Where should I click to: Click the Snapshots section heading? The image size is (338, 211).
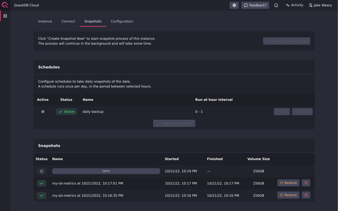point(49,146)
